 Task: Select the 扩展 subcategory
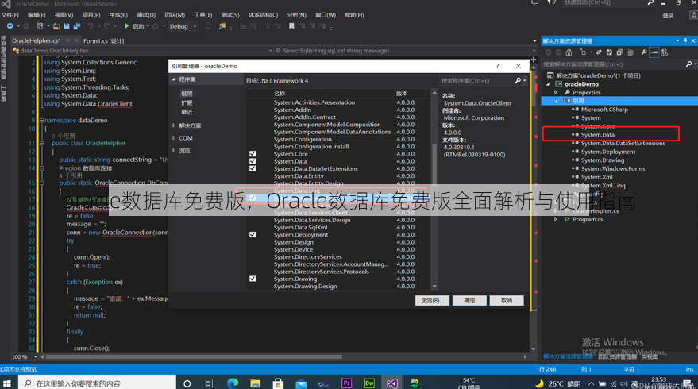click(x=187, y=103)
